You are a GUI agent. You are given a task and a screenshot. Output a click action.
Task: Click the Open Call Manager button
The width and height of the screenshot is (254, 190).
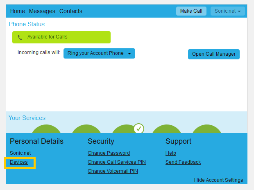214,54
